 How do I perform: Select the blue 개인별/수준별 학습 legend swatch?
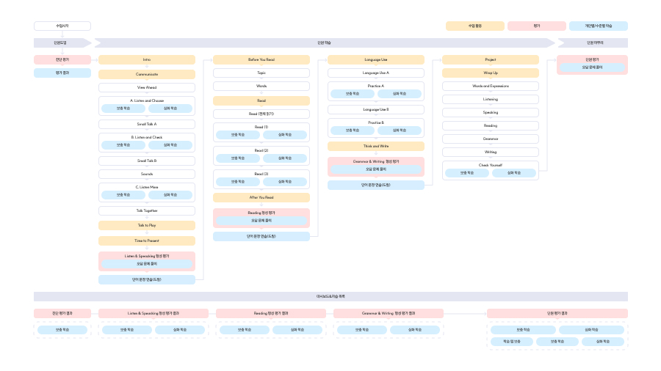pos(599,26)
